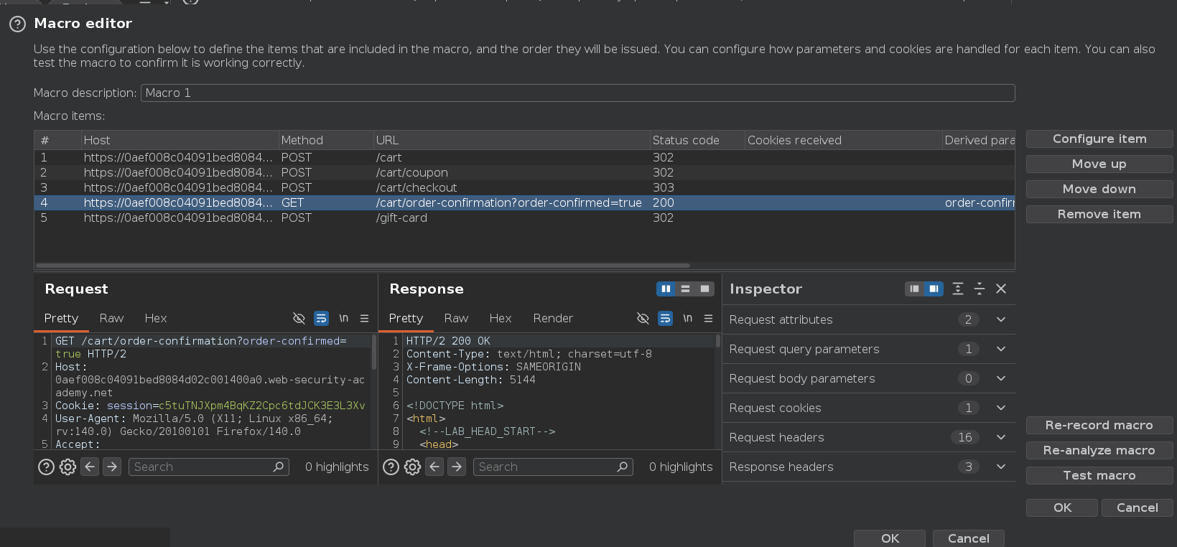The image size is (1177, 547).
Task: Select Response Pretty tab
Action: [x=406, y=318]
